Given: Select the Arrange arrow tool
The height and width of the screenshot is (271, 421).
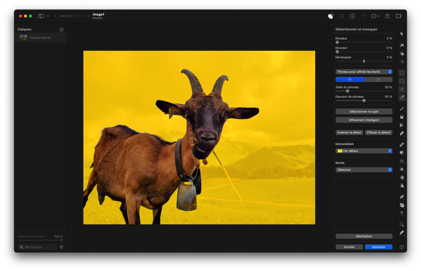Looking at the screenshot, I should (402, 34).
